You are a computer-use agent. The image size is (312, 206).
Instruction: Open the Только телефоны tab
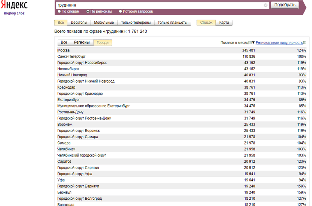(135, 23)
